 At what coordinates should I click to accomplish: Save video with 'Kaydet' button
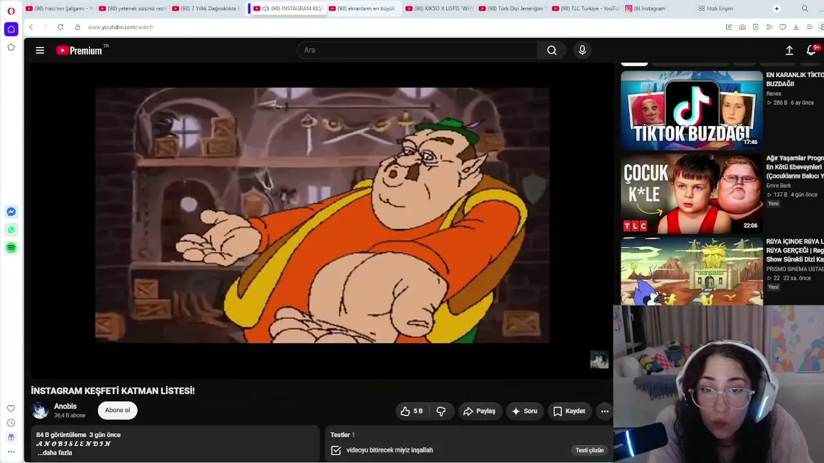coord(569,411)
